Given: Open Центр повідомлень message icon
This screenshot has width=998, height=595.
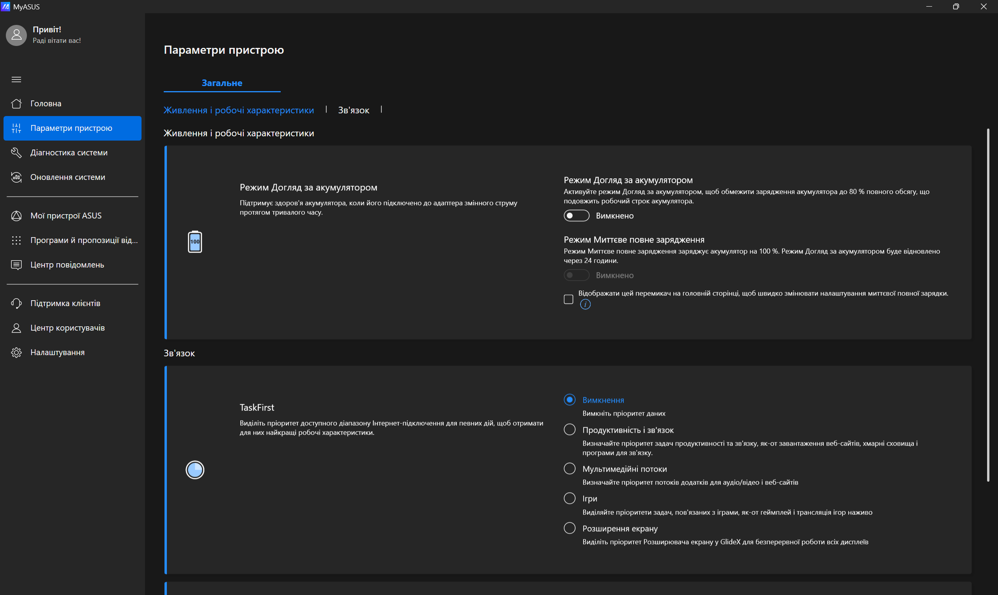Looking at the screenshot, I should [16, 265].
